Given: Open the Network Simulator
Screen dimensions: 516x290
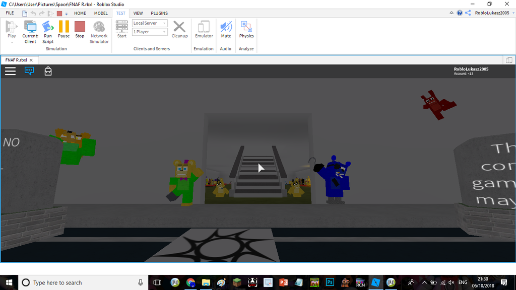Looking at the screenshot, I should pos(99,32).
